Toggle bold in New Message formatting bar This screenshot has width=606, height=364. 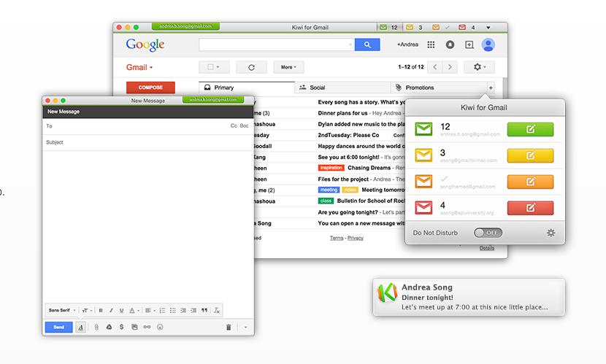[101, 310]
